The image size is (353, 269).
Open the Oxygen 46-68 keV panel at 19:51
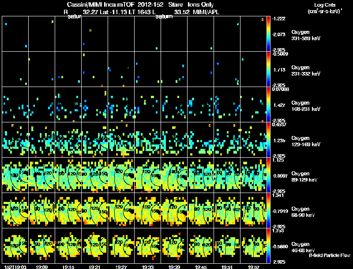coord(227,246)
